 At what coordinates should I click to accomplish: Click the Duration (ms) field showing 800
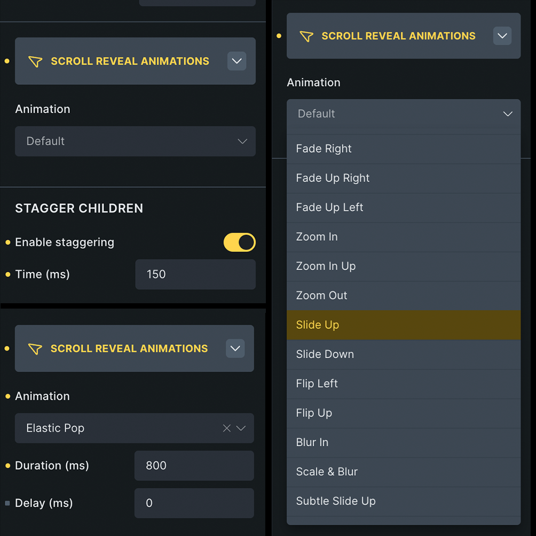pos(194,466)
